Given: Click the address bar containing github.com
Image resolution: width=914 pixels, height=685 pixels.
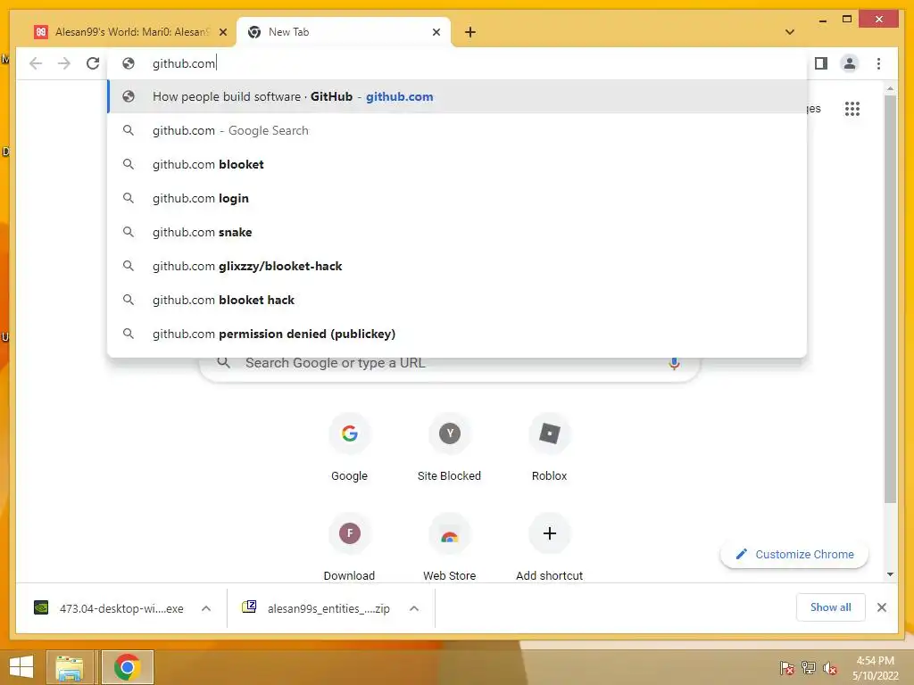Looking at the screenshot, I should coord(458,63).
